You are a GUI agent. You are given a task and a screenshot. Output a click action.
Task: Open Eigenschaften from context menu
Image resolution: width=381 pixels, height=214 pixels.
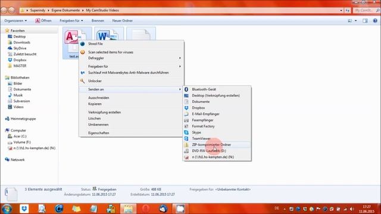[x=98, y=133]
